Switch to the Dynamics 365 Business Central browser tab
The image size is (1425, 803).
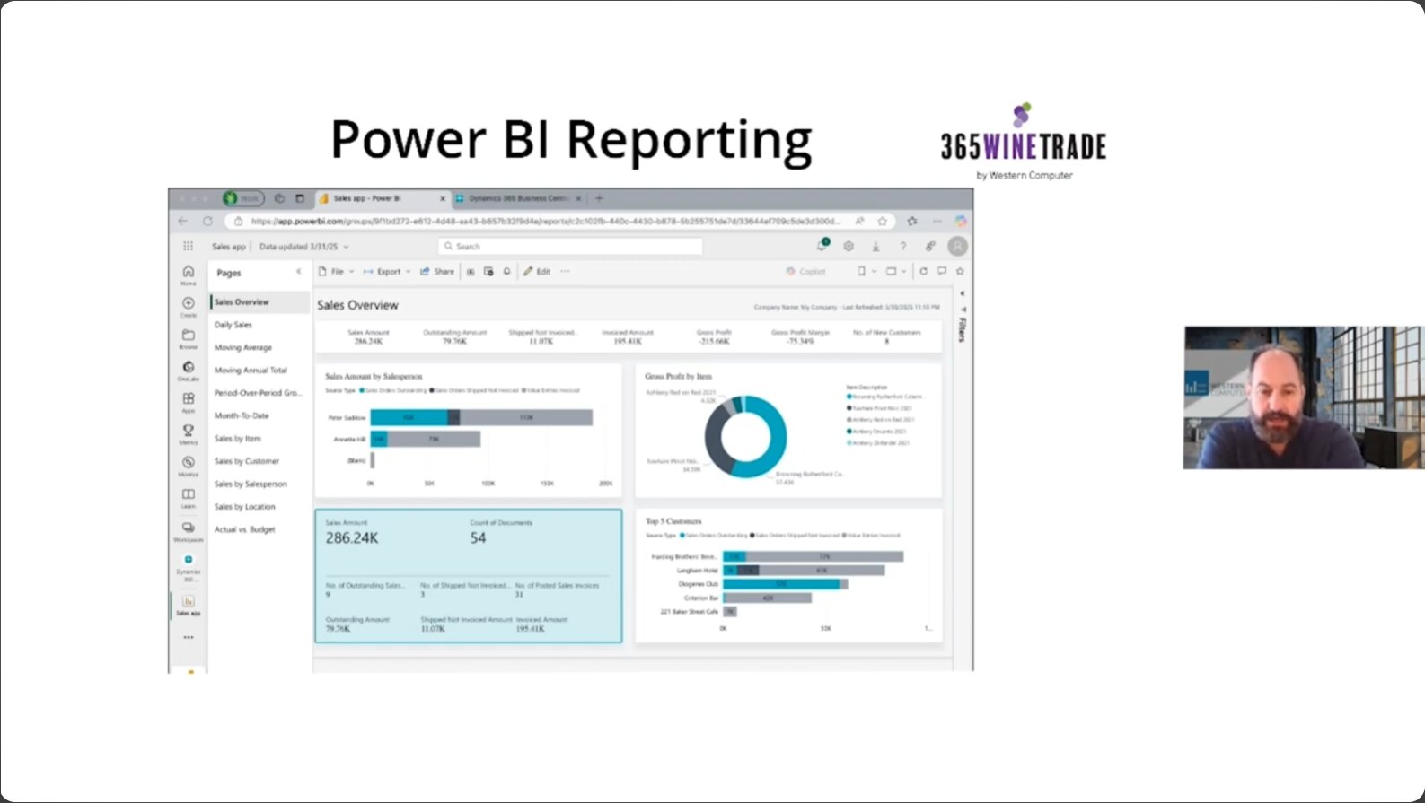coord(518,198)
